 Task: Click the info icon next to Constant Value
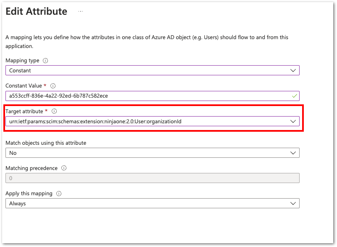53,86
